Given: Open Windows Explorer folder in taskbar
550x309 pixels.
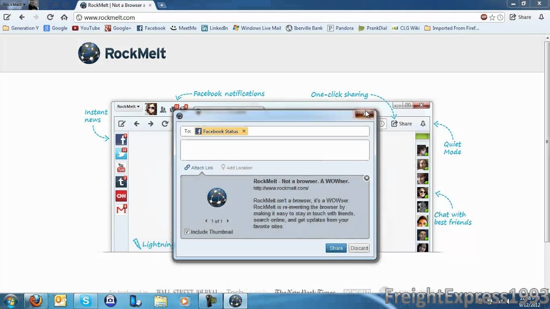Looking at the screenshot, I should pos(160,301).
